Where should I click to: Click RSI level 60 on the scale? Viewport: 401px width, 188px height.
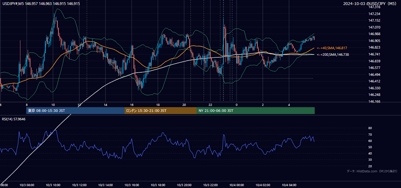[370, 141]
